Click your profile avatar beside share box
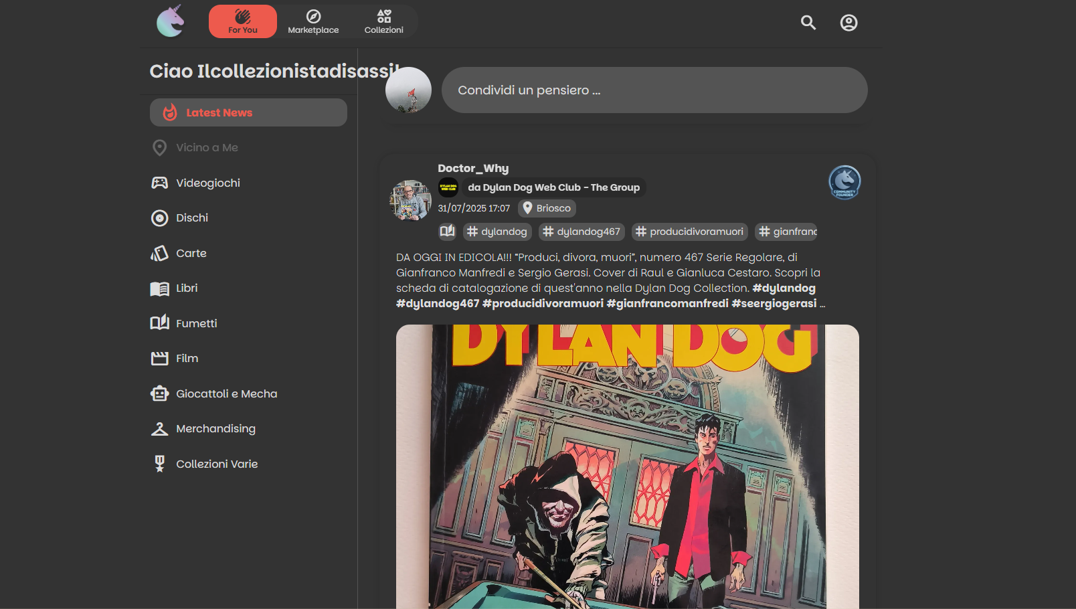 coord(408,90)
